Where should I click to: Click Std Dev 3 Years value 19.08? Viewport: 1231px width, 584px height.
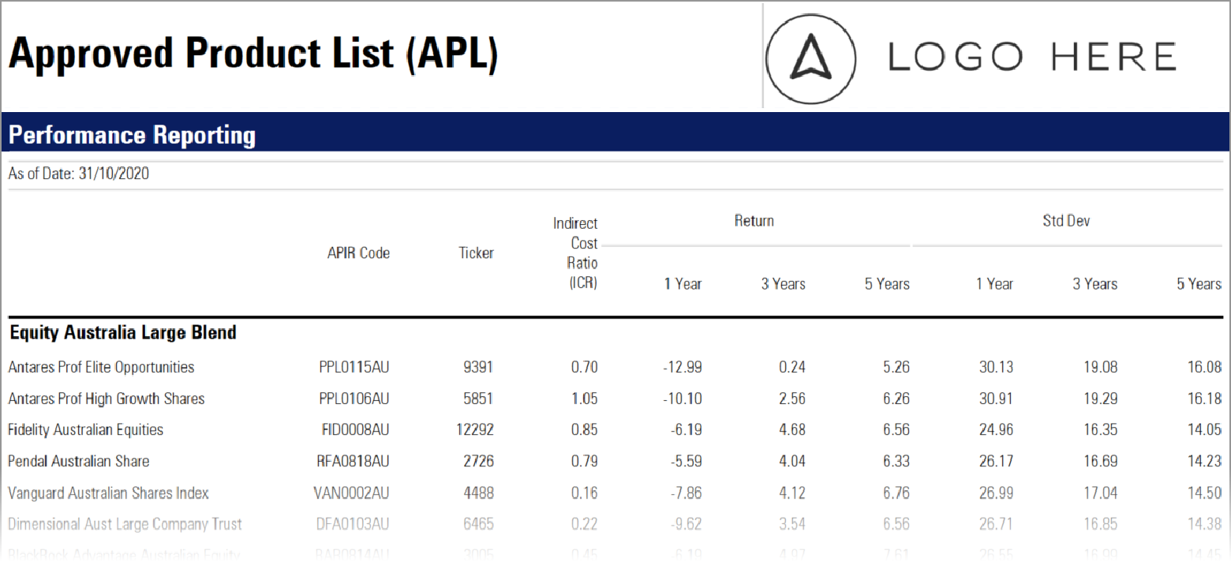coord(1101,367)
